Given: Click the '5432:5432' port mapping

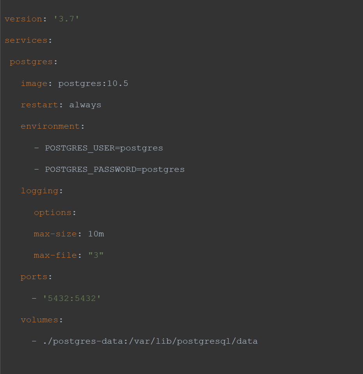Looking at the screenshot, I should coord(72,299).
